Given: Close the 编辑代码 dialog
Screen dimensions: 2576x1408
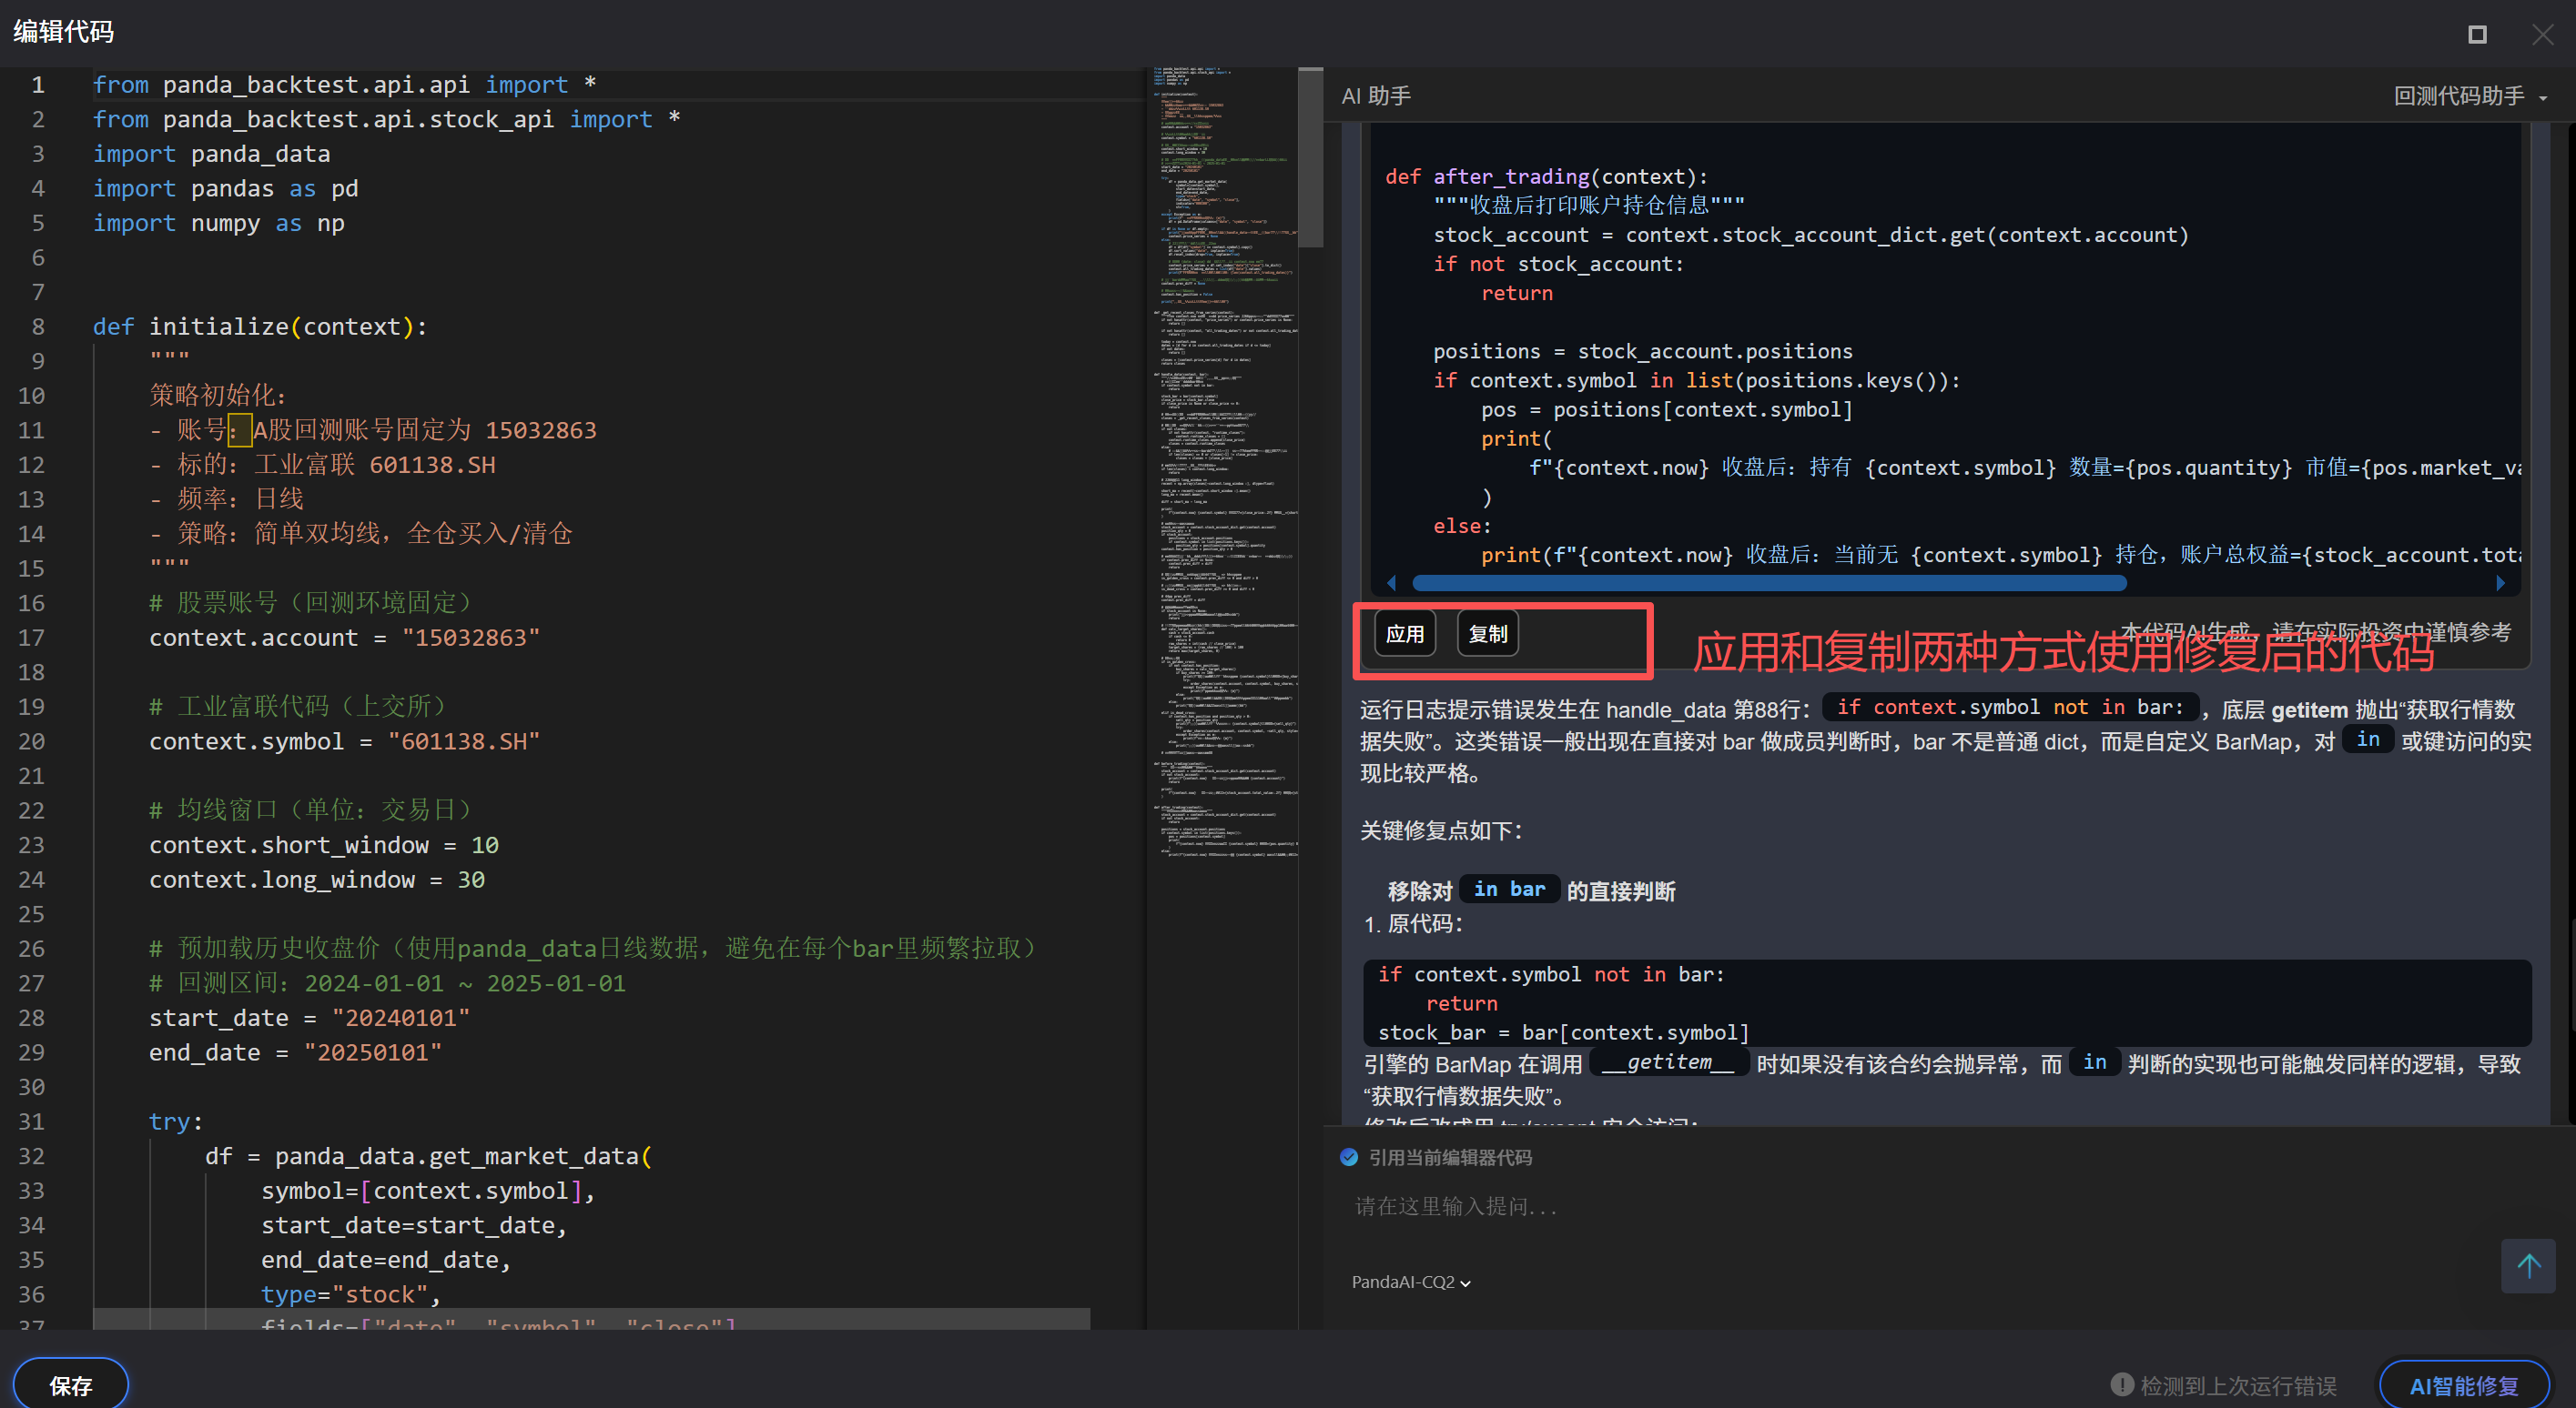Looking at the screenshot, I should (x=2542, y=35).
